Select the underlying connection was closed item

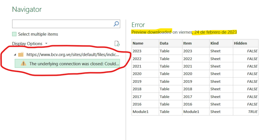click(67, 64)
